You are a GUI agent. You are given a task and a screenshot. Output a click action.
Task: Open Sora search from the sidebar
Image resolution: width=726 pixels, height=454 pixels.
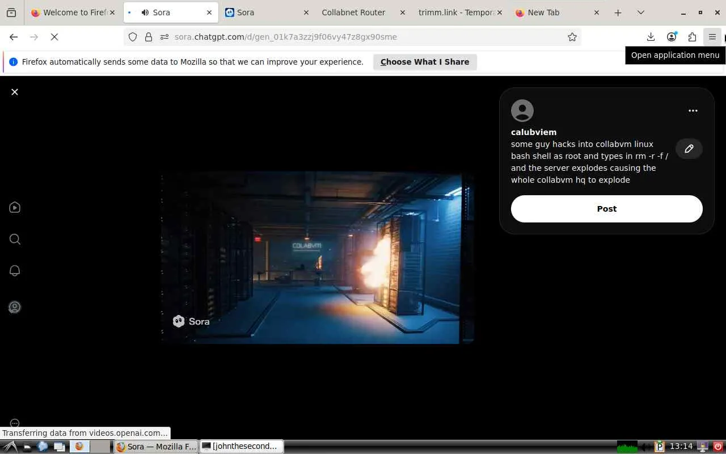coord(15,239)
